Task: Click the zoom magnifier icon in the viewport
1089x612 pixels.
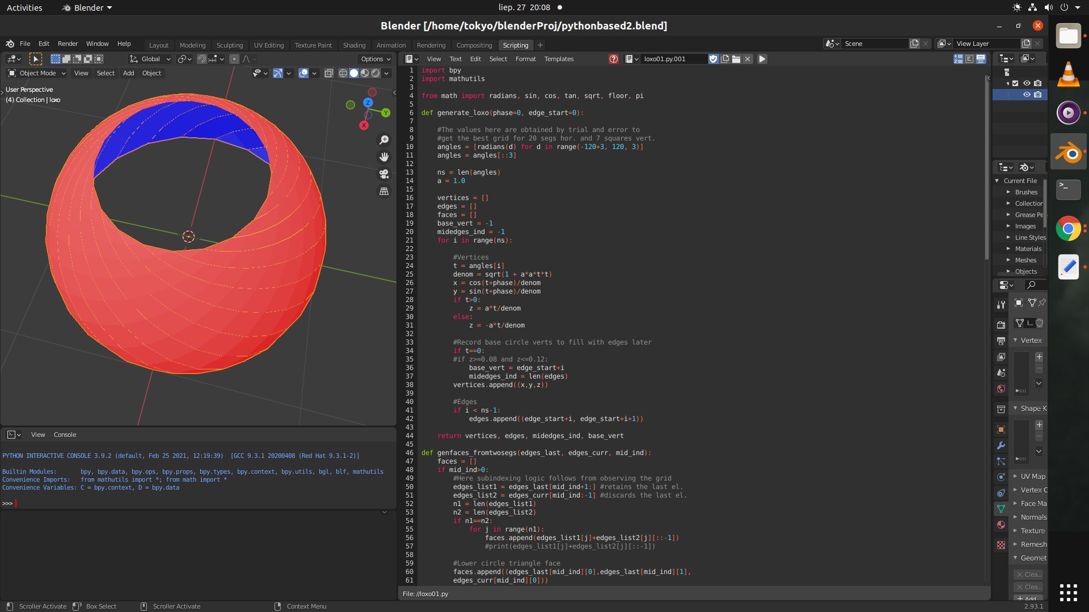Action: coord(384,140)
